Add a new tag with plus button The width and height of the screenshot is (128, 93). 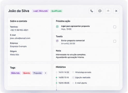pyautogui.click(x=46, y=73)
